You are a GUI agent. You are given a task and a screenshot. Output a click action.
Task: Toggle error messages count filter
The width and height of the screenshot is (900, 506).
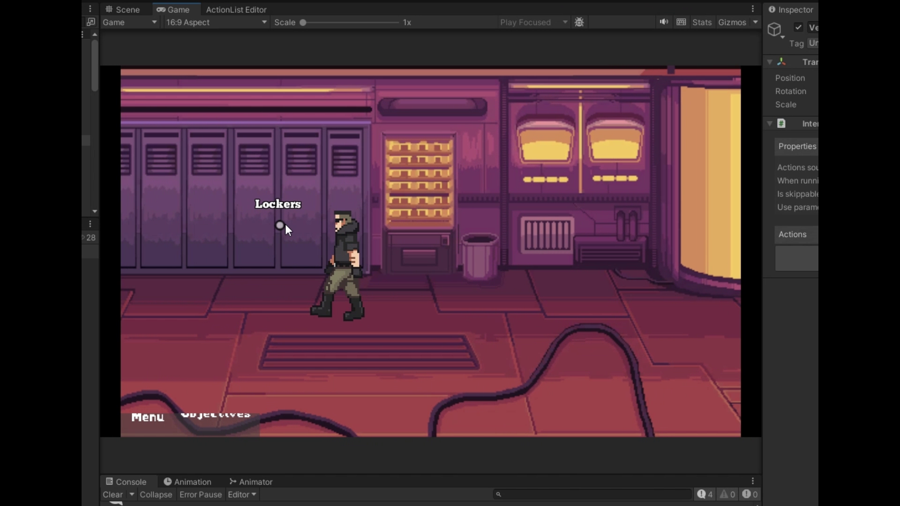pyautogui.click(x=750, y=494)
